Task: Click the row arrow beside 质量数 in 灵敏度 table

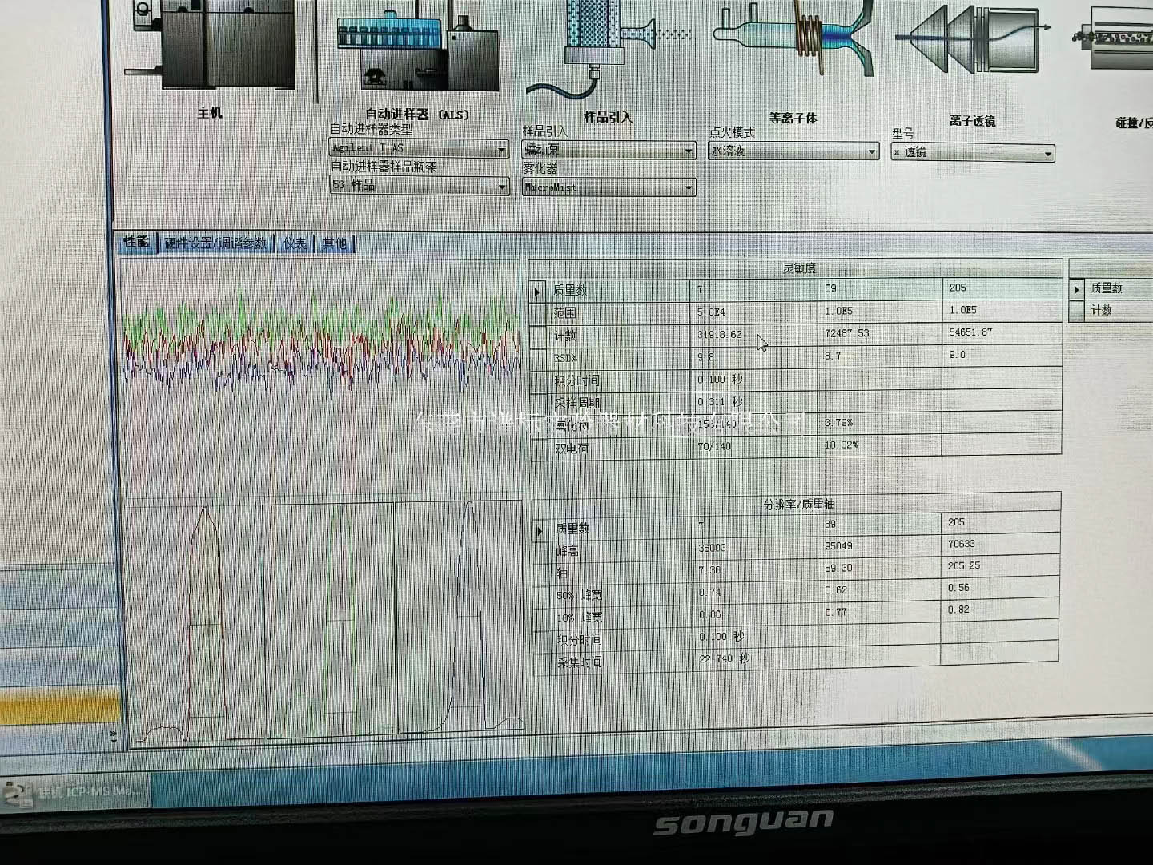Action: click(x=537, y=291)
